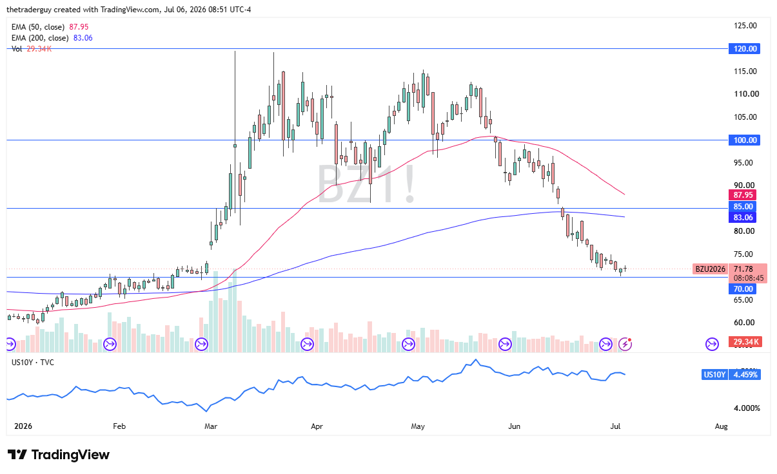The image size is (777, 474).
Task: Open the rollover marker just before March
Action: 201,344
